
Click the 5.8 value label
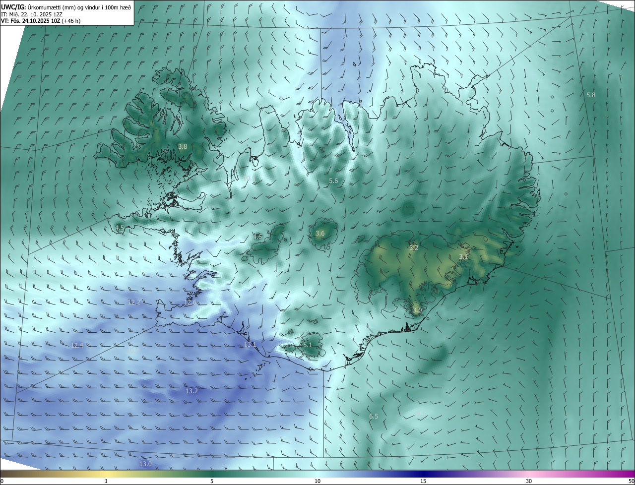pyautogui.click(x=591, y=95)
